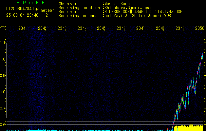Click the kHz axis unit label

(x=3, y=27)
